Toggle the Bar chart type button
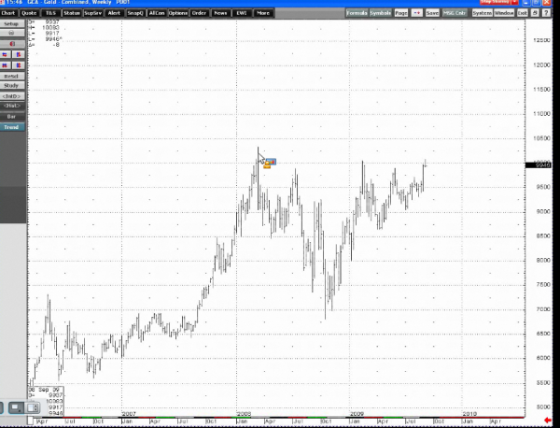This screenshot has height=428, width=560. click(x=13, y=117)
